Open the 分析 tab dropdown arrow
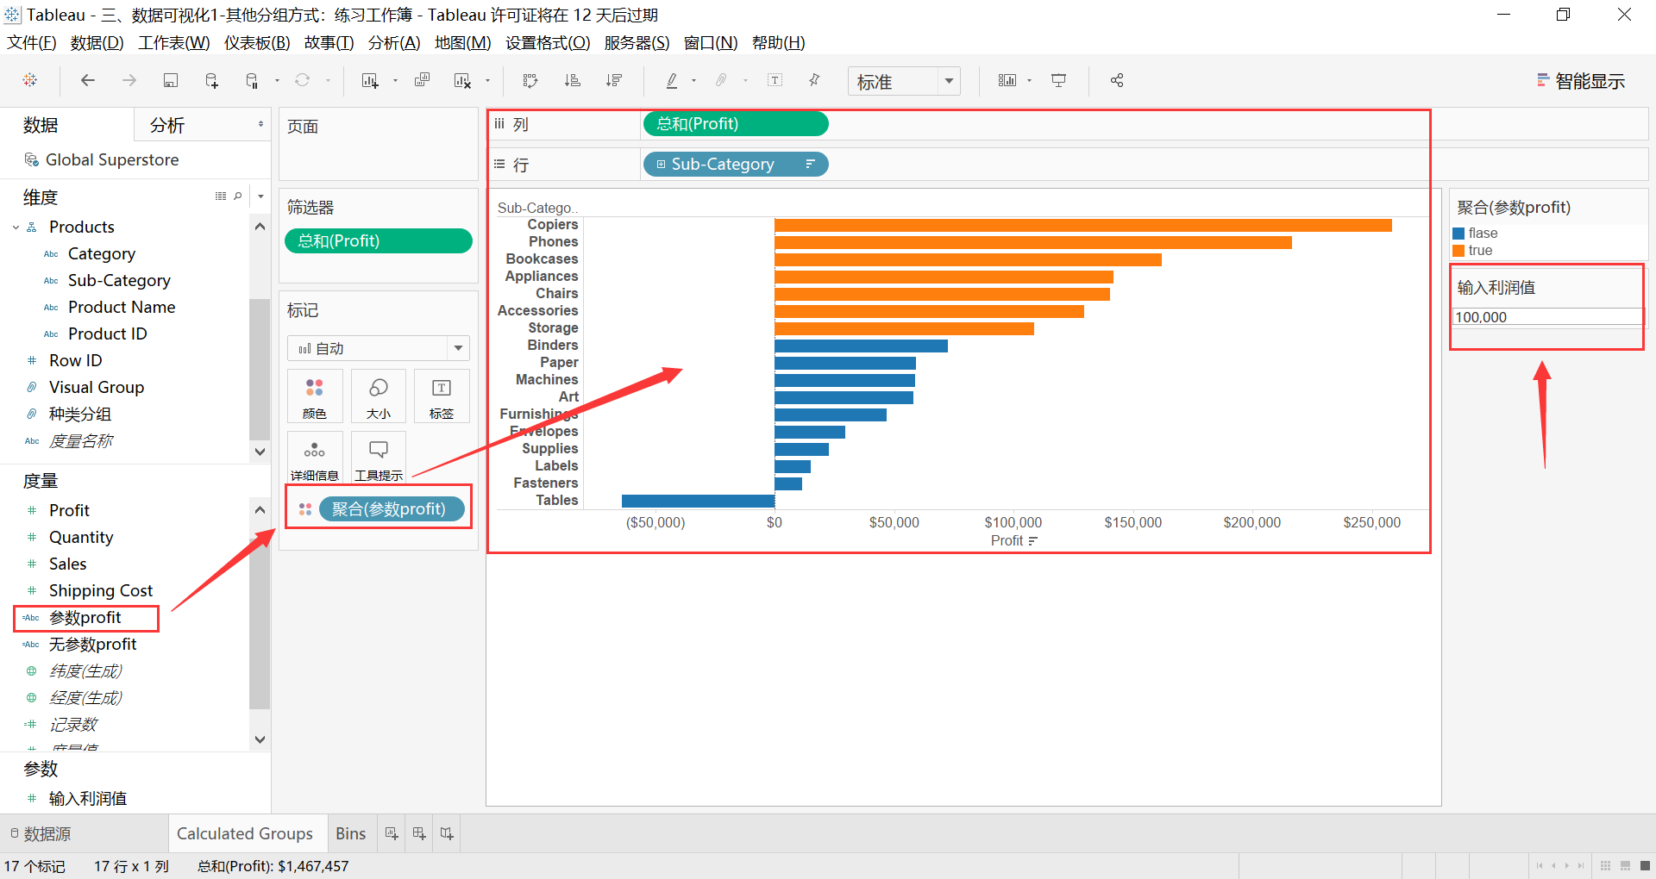The image size is (1656, 879). tap(260, 124)
